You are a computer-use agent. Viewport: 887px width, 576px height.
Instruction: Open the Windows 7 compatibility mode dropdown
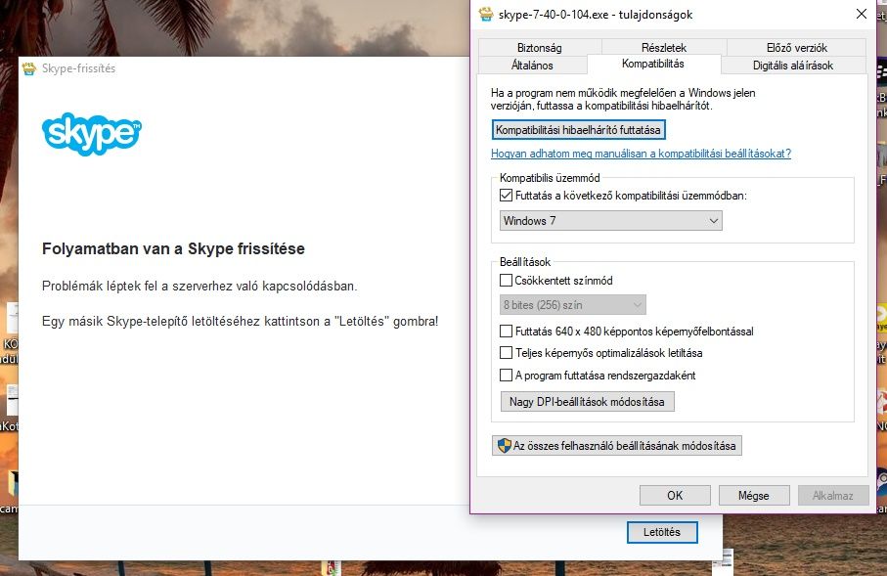click(x=611, y=221)
